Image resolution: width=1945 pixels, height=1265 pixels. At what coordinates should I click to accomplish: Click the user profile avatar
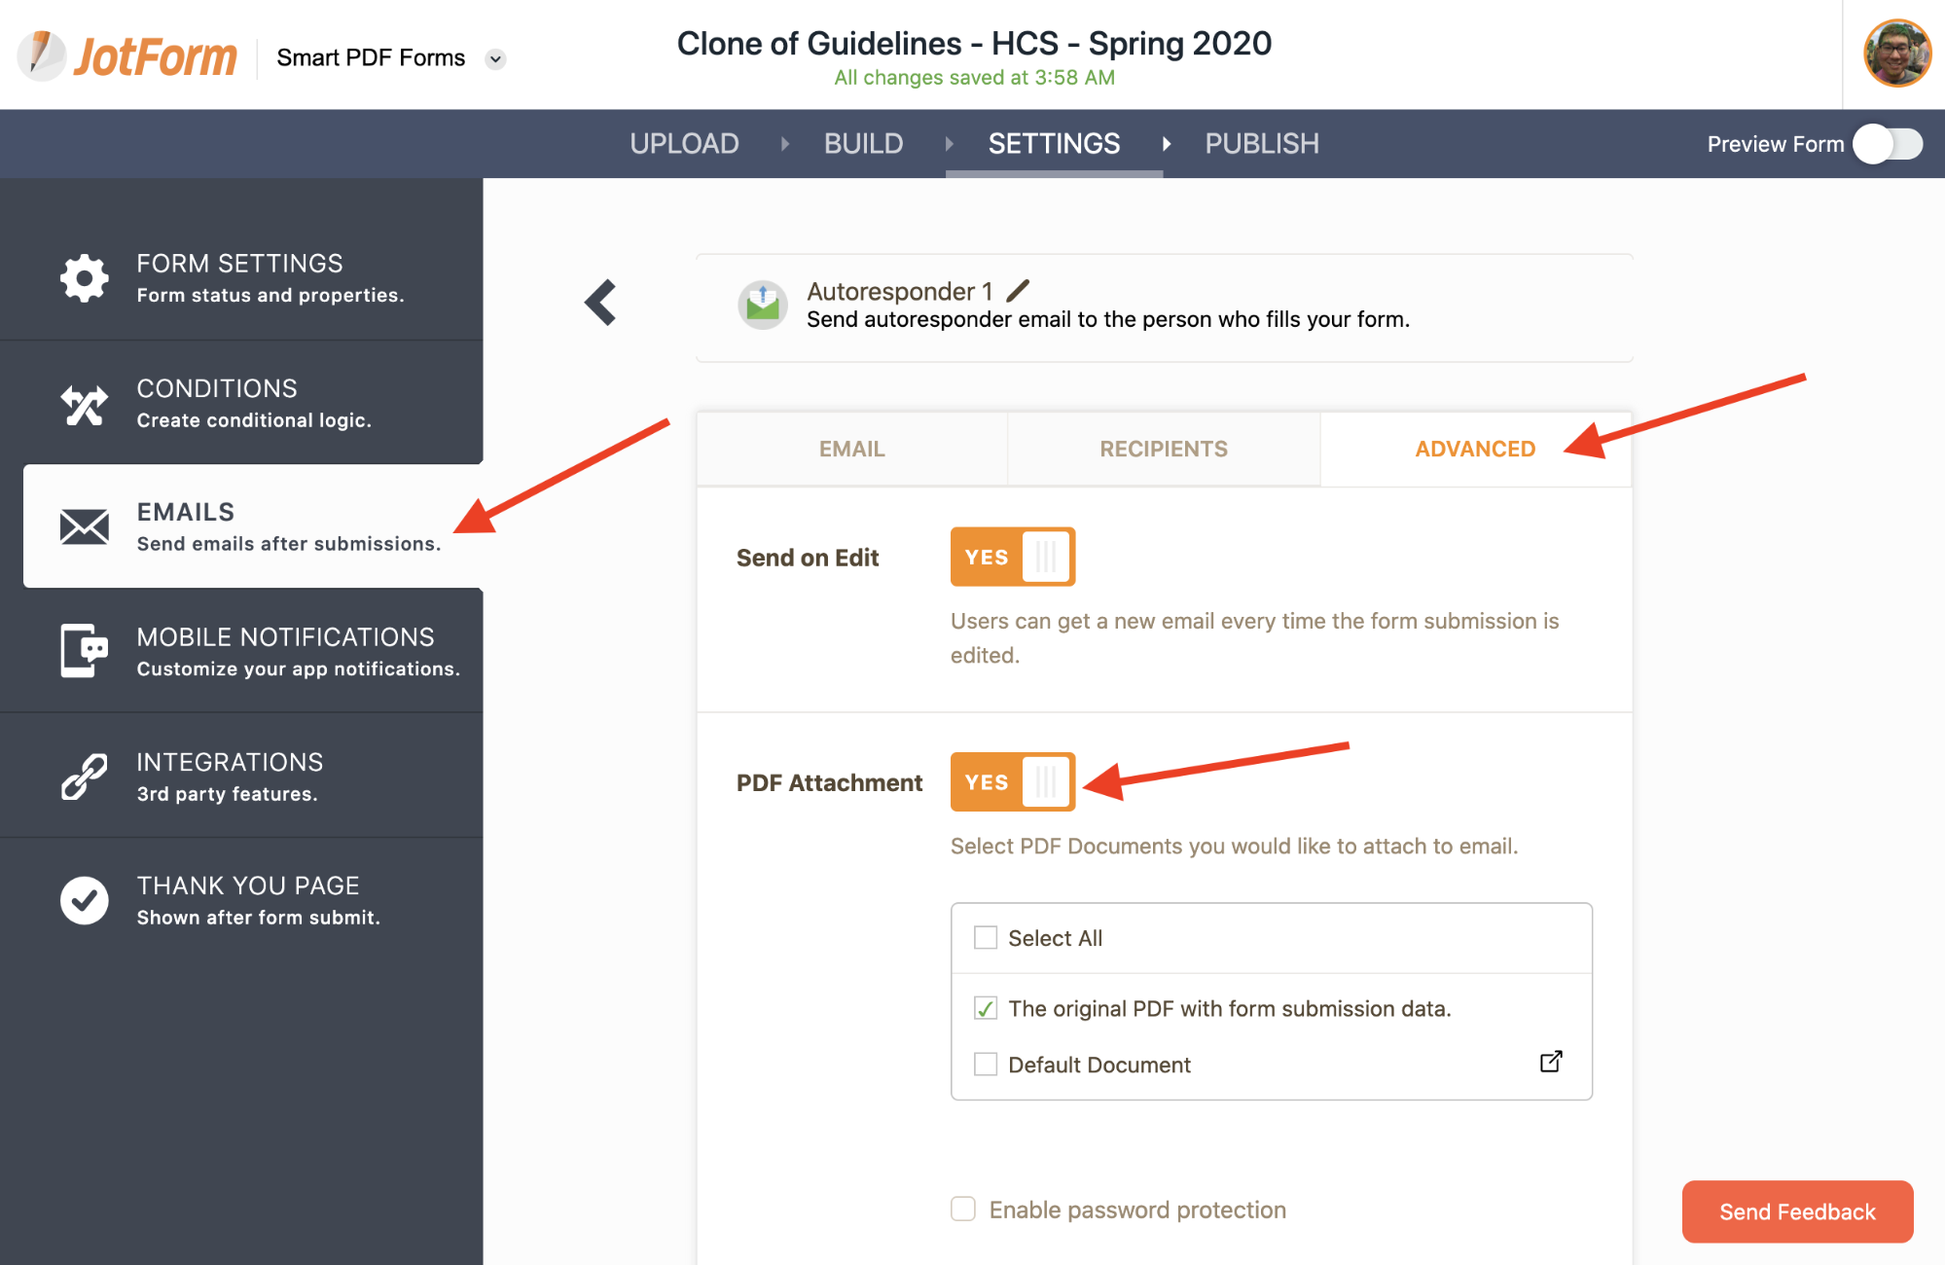coord(1896,54)
